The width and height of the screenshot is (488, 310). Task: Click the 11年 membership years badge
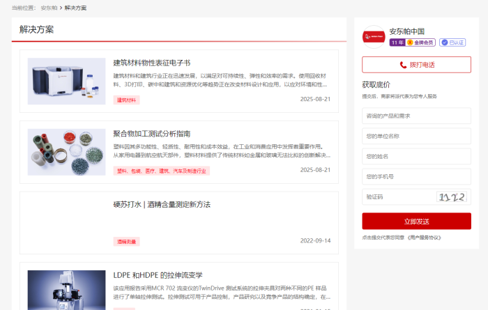(397, 42)
